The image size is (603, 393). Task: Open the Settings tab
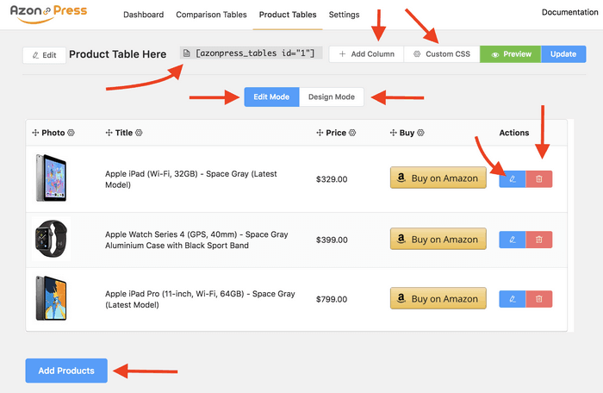[x=344, y=15]
